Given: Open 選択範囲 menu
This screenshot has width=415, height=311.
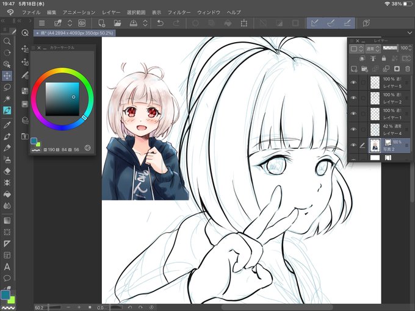Looking at the screenshot, I should click(x=136, y=12).
